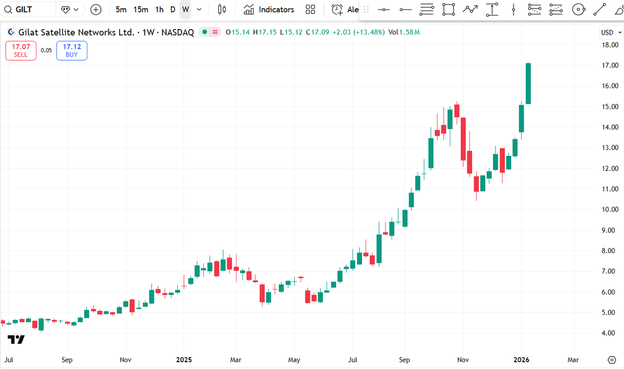Click the Vol 1.58 M volume readout
Image resolution: width=624 pixels, height=369 pixels.
(404, 32)
